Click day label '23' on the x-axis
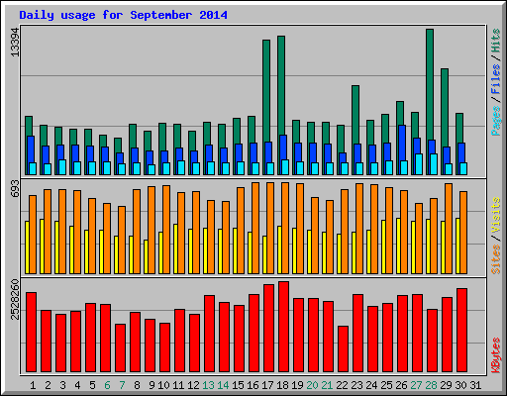This screenshot has height=396, width=507. pos(356,385)
